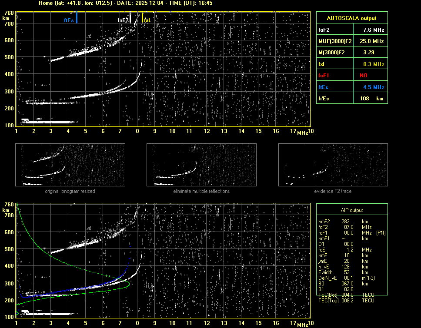Click the AIP output panel header
421x328 pixels.
(x=351, y=210)
